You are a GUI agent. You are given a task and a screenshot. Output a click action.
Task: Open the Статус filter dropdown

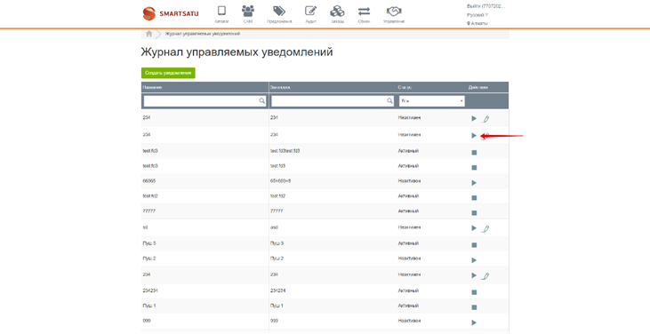[432, 101]
